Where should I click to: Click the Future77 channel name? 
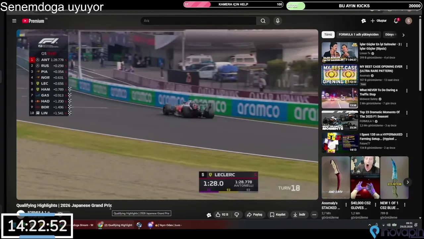point(366,144)
